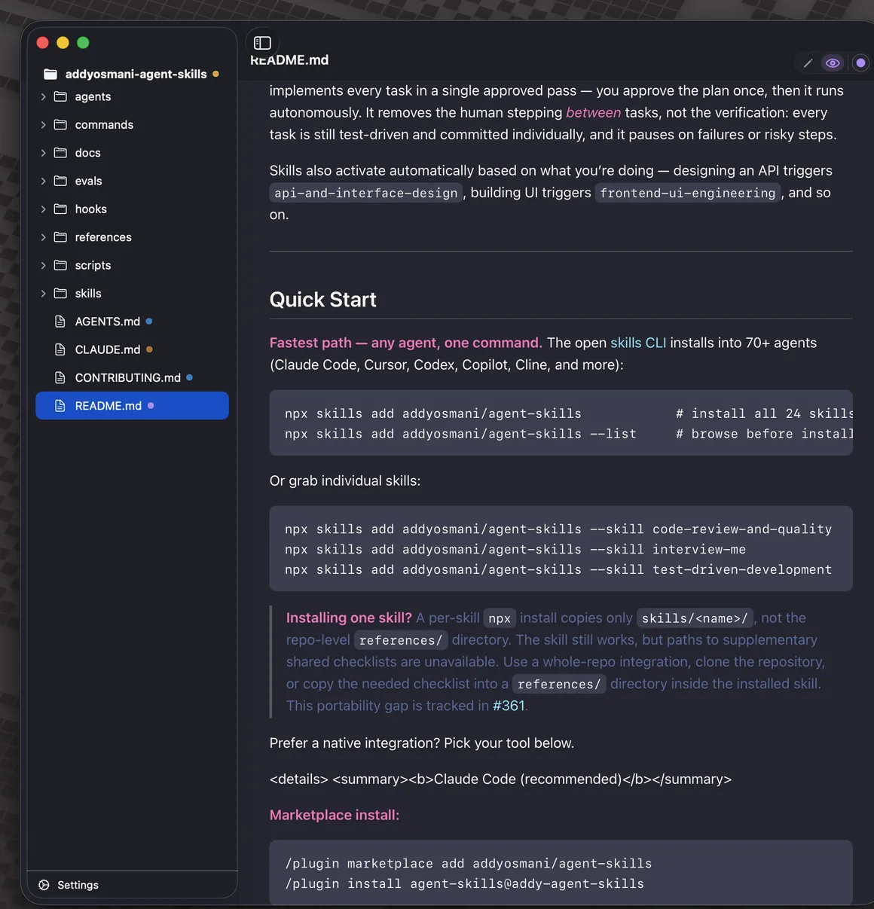Click the Marketplace install: label
The height and width of the screenshot is (909, 874).
335,815
